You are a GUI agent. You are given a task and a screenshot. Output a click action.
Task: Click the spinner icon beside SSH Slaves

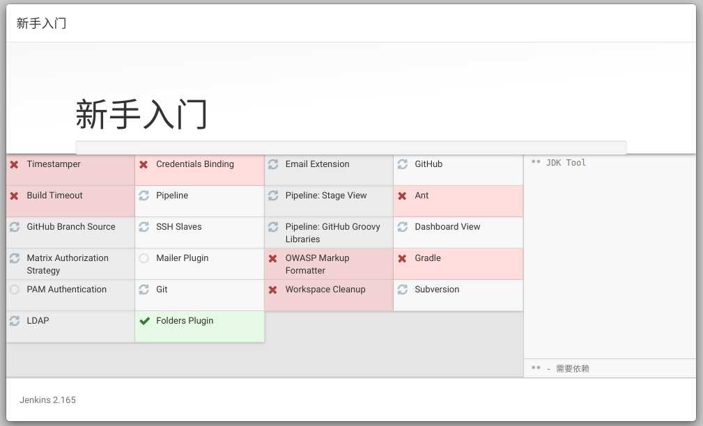(x=144, y=227)
